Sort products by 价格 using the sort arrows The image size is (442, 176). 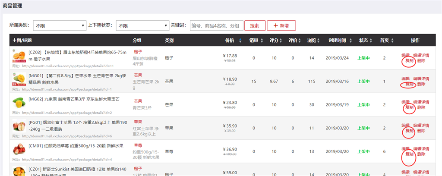coord(240,41)
